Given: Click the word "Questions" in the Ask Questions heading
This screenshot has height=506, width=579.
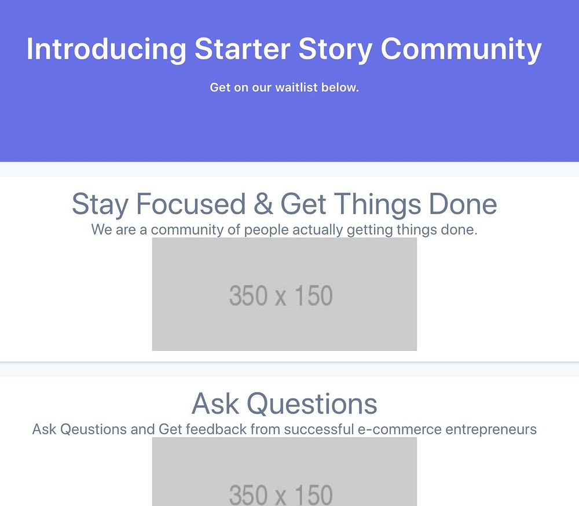Looking at the screenshot, I should click(x=312, y=404).
